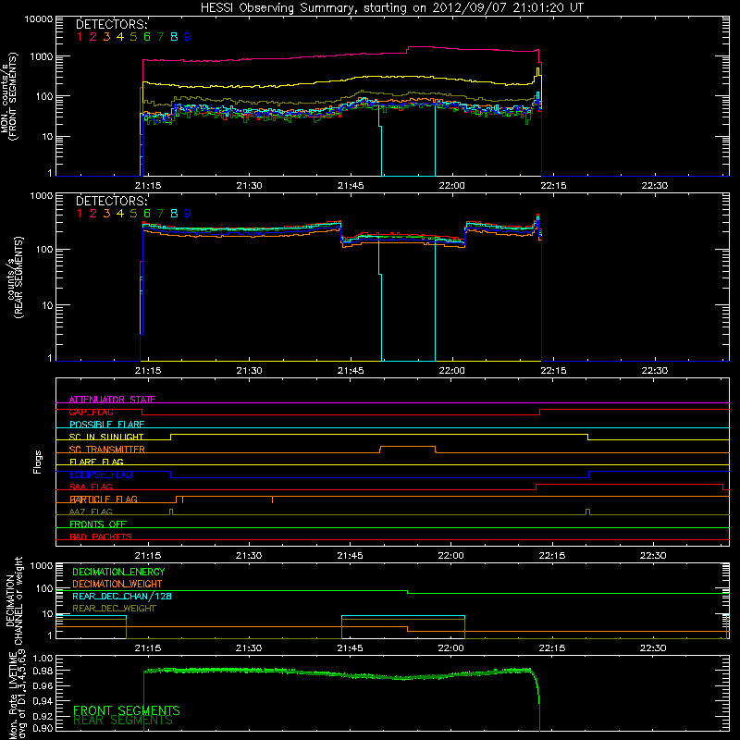This screenshot has width=740, height=740.
Task: Click detector 9 in front-segments legend
Action: click(x=188, y=36)
